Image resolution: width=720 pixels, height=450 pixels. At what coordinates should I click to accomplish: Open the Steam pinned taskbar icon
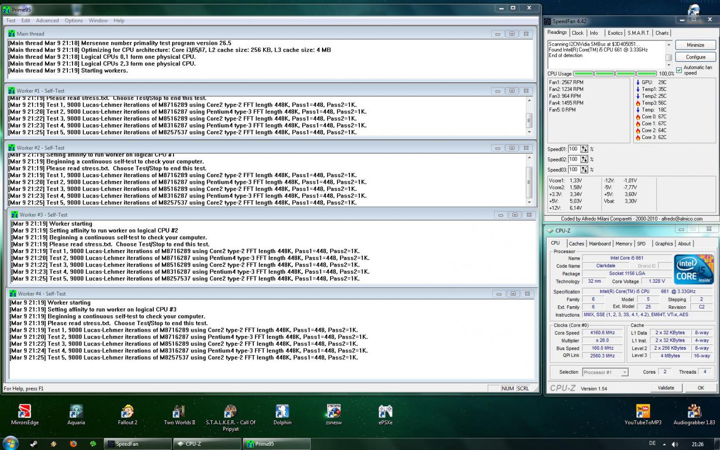point(34,443)
